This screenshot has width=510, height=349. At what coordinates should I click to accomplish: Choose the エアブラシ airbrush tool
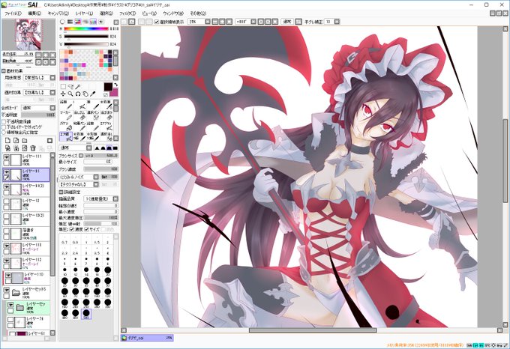[106, 126]
